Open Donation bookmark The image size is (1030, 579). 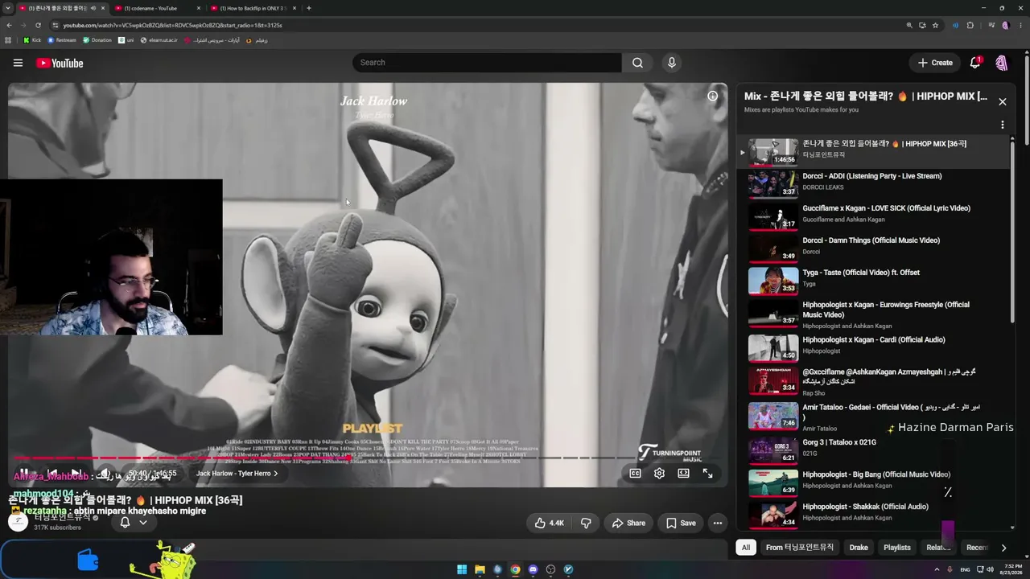click(x=97, y=40)
